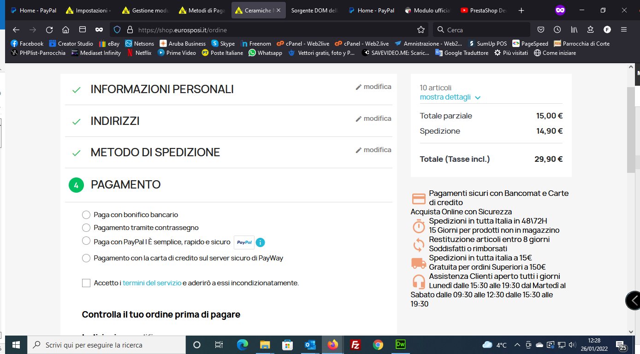Open the Netflix bookmark
The width and height of the screenshot is (640, 354).
(139, 53)
